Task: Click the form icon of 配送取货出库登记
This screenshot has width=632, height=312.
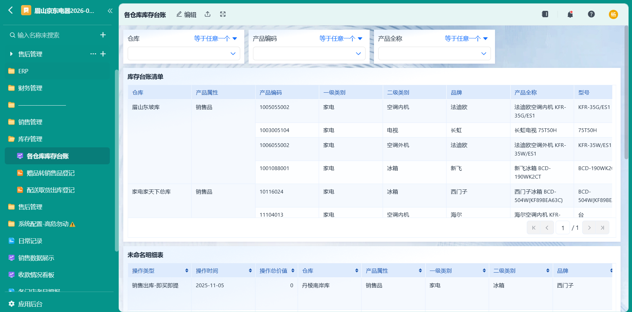Action: (20, 190)
